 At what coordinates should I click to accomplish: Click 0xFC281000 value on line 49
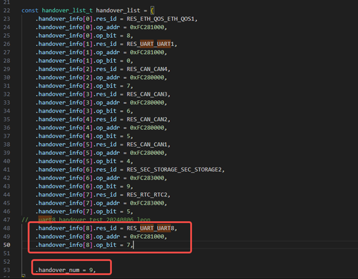pyautogui.click(x=147, y=237)
